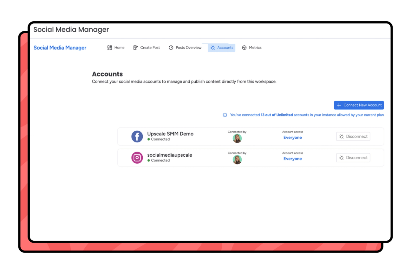Click the Accounts icon in the navigation bar
This screenshot has width=411, height=274.
212,48
